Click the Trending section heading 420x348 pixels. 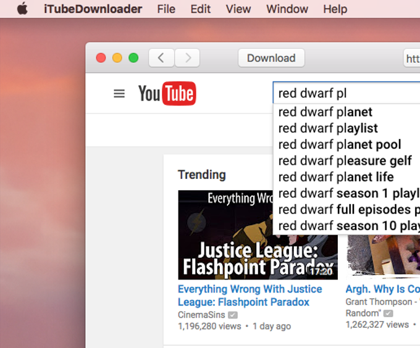pos(202,175)
